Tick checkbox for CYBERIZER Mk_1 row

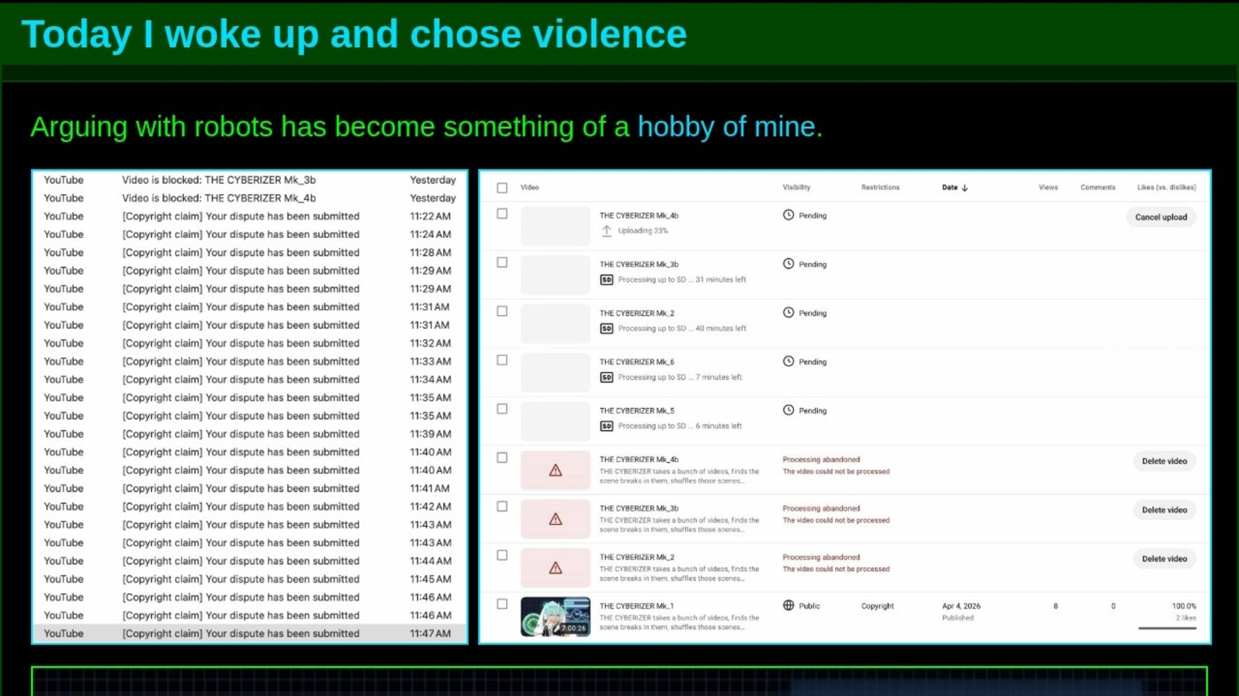click(502, 604)
